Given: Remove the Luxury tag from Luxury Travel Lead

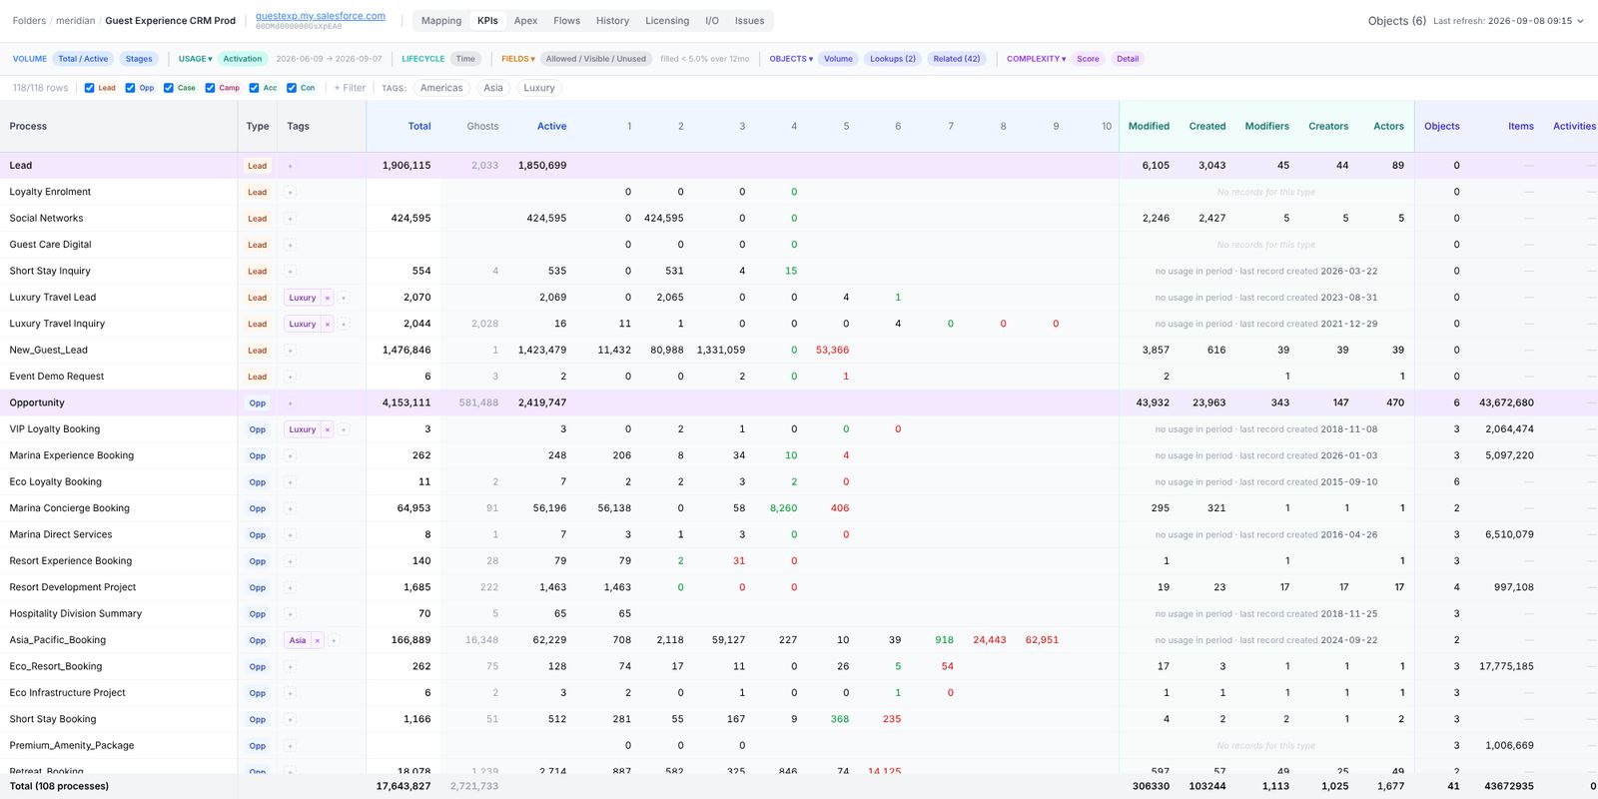Looking at the screenshot, I should click(327, 298).
